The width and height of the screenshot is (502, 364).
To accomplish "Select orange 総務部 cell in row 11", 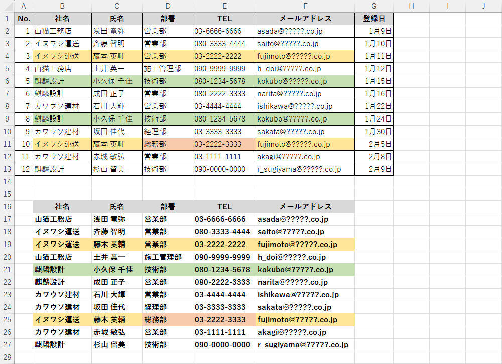I will pos(168,144).
